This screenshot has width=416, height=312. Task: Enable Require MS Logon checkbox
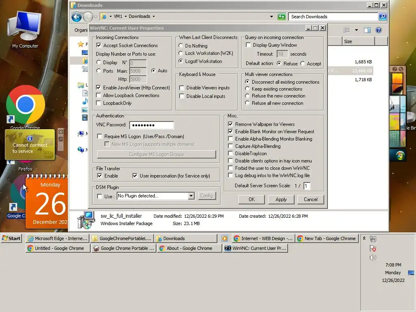(x=100, y=136)
